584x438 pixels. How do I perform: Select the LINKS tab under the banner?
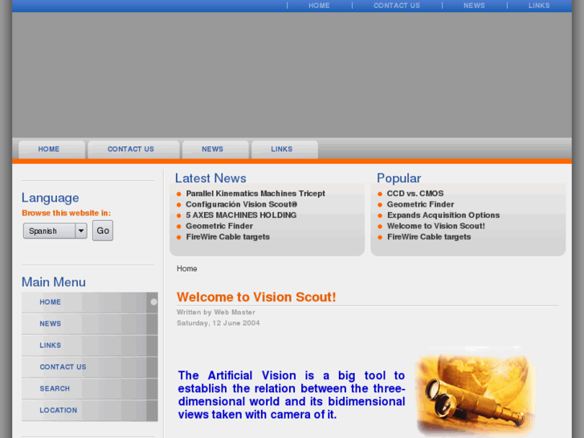[285, 149]
